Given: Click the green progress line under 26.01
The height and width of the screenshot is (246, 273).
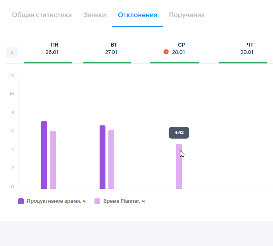Looking at the screenshot, I should click(48, 63).
